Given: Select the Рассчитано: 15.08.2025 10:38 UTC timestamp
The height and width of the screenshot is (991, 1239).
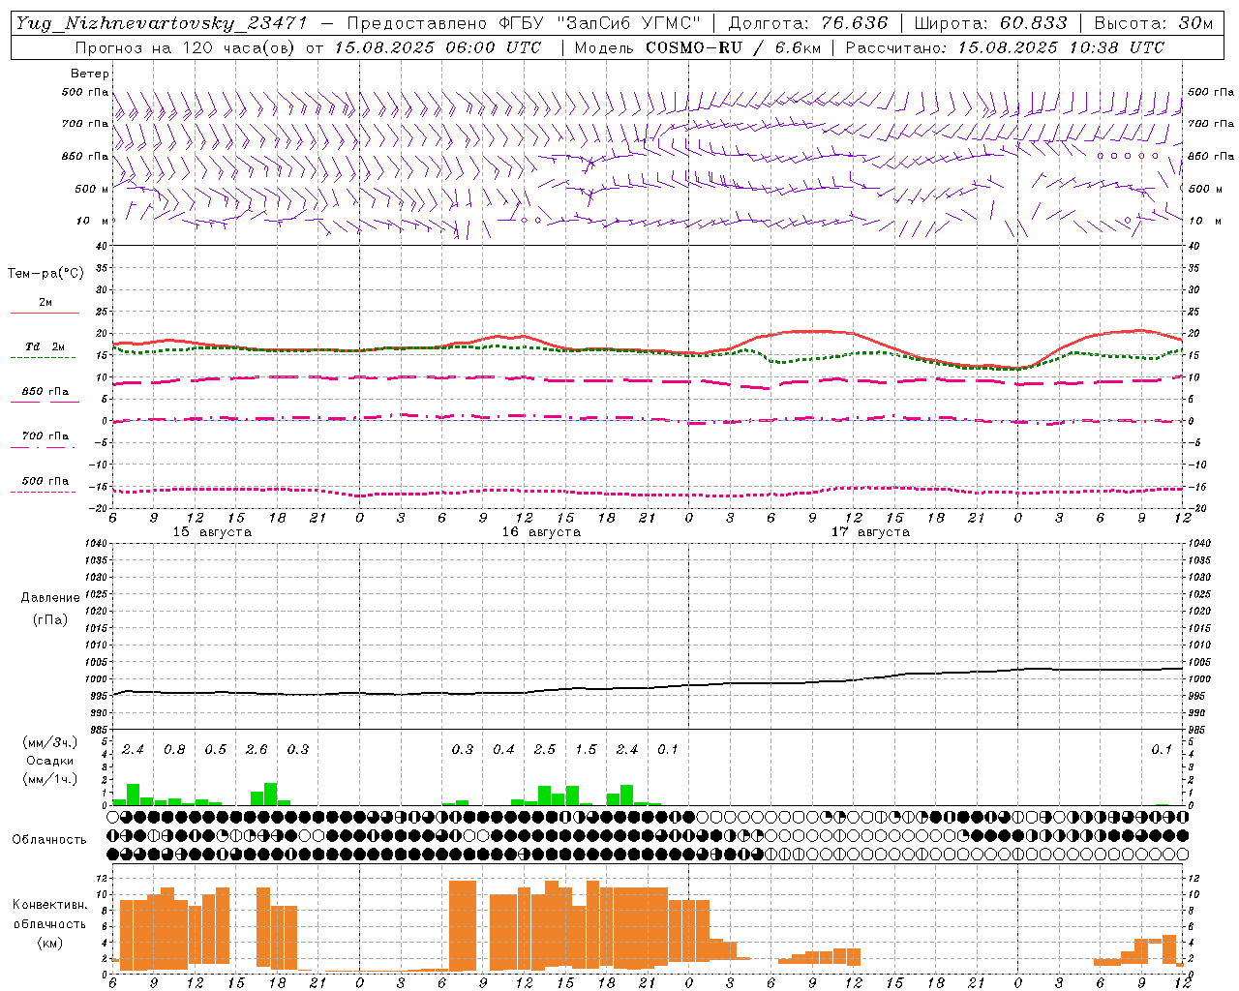Looking at the screenshot, I should 1005,47.
